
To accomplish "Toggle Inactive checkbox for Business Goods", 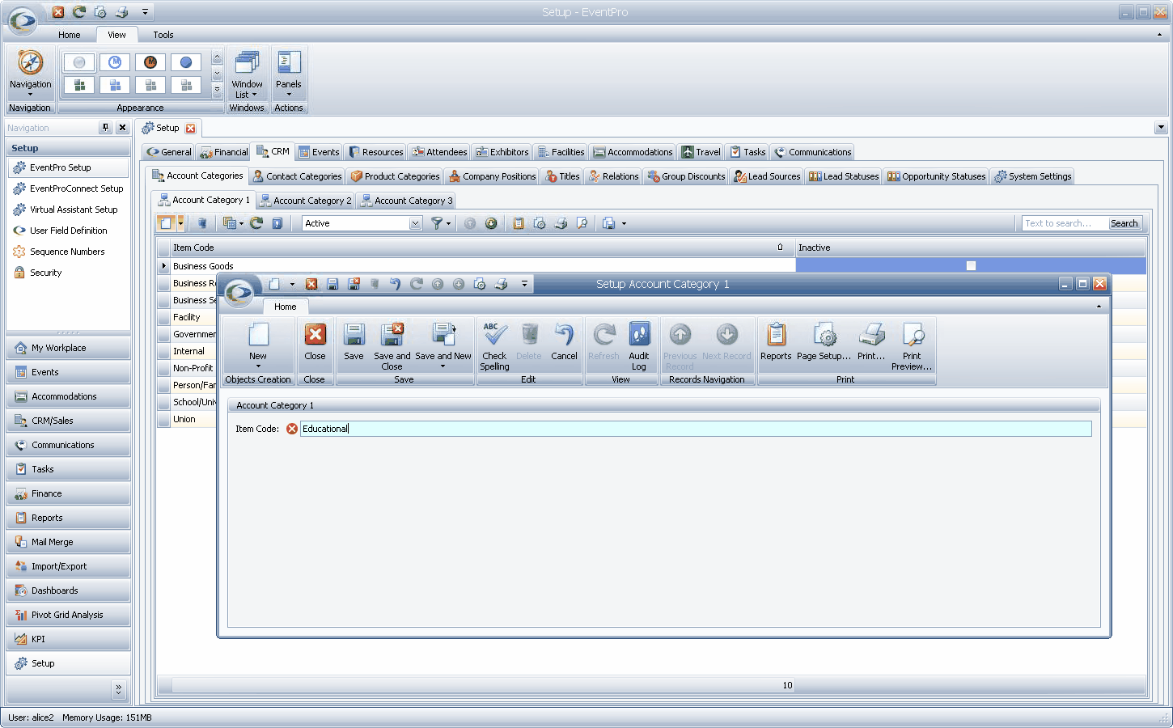I will [971, 266].
